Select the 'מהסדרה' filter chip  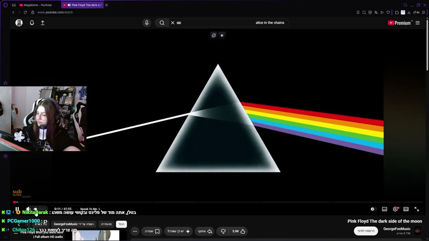(106, 224)
